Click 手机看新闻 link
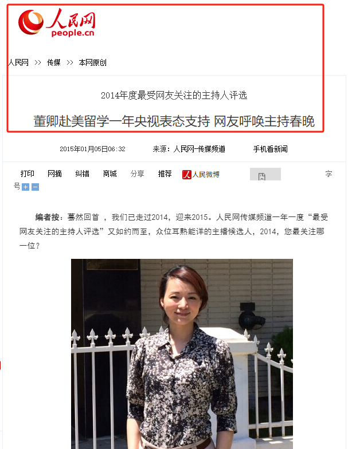348x449 pixels. [x=271, y=149]
